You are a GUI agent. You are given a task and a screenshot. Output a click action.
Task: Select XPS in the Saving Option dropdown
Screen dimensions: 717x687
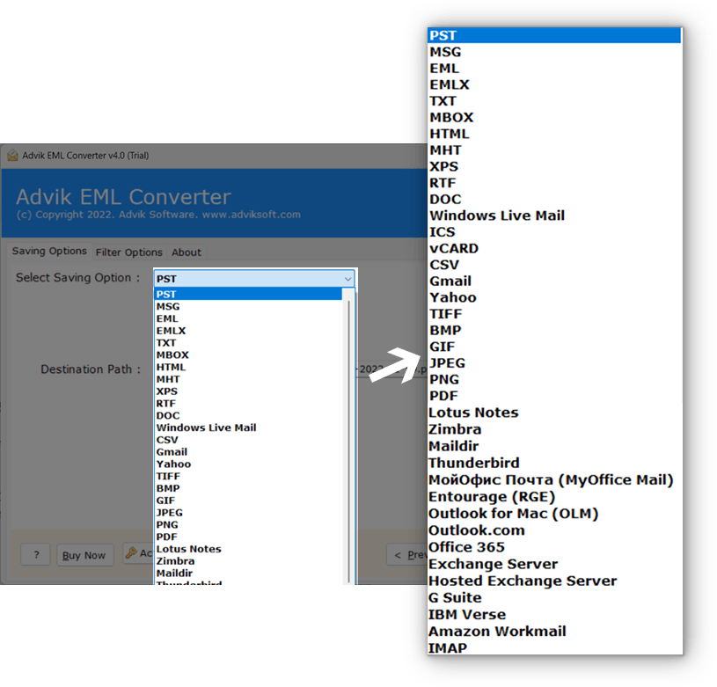(248, 391)
